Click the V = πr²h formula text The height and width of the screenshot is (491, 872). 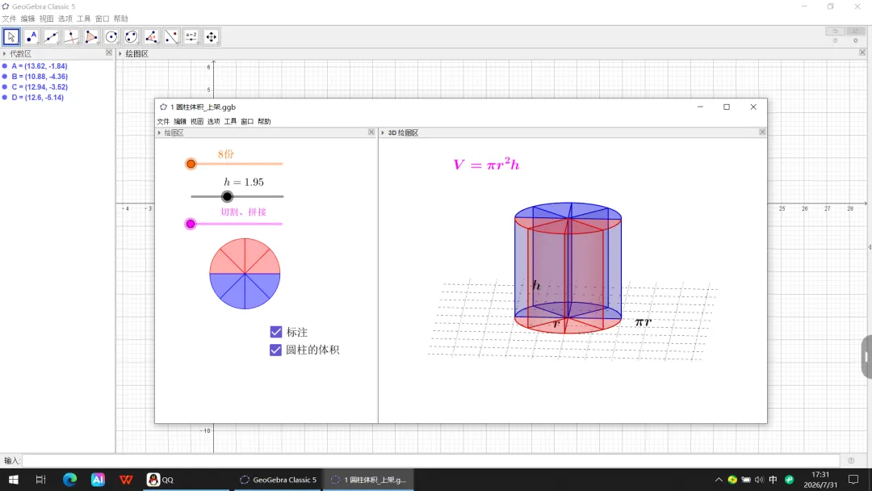coord(486,164)
